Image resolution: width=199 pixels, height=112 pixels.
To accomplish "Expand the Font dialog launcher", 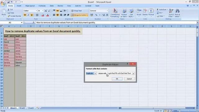I will tap(50, 19).
